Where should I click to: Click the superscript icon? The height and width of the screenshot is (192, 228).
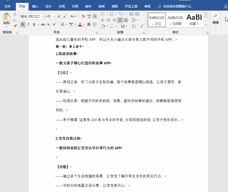54,24
